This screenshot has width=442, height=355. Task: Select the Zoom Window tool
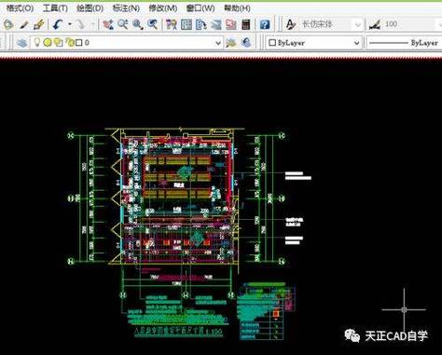[137, 24]
